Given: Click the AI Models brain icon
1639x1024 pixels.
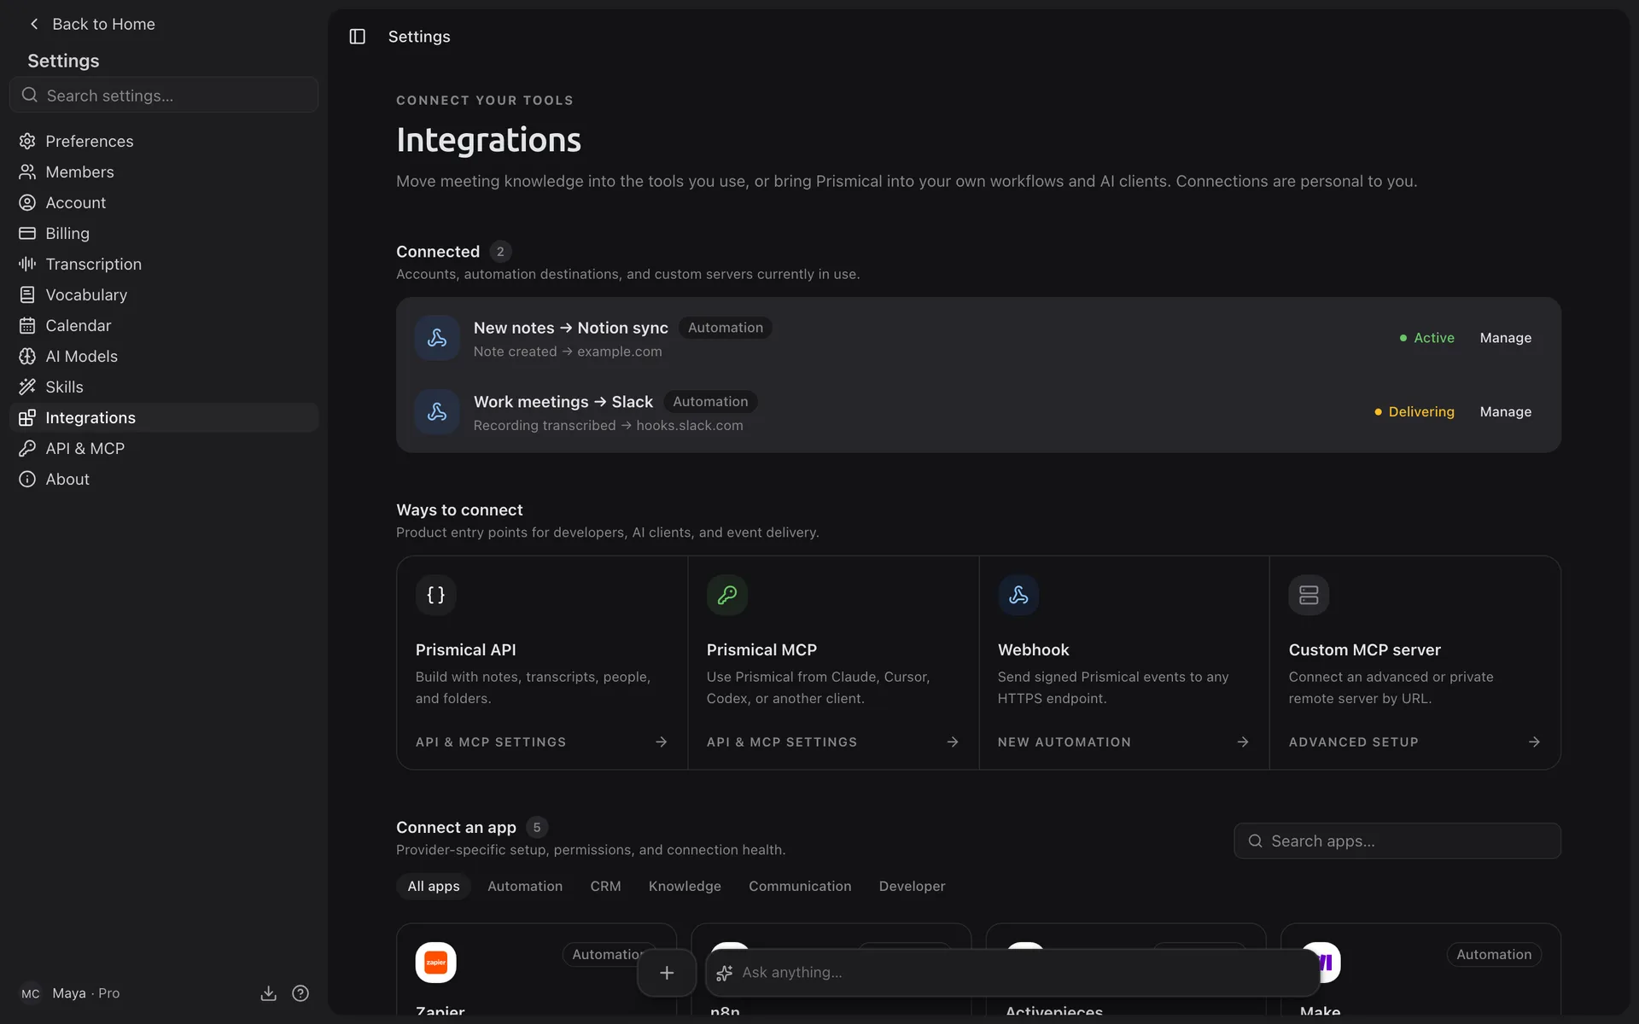Looking at the screenshot, I should pos(27,356).
